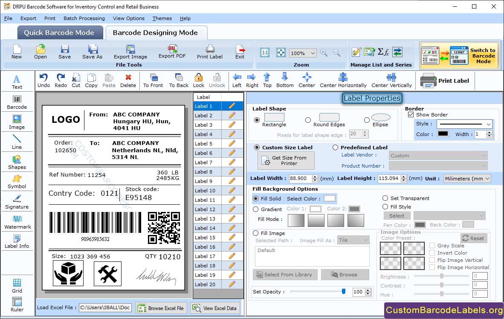The image size is (504, 319).
Task: Uncheck the Show Border checkbox
Action: [x=411, y=114]
